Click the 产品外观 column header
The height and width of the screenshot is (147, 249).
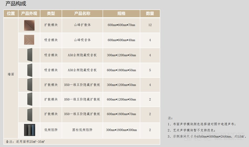(x=29, y=14)
